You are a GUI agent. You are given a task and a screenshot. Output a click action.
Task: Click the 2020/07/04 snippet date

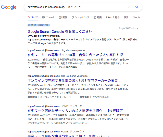(33, 85)
